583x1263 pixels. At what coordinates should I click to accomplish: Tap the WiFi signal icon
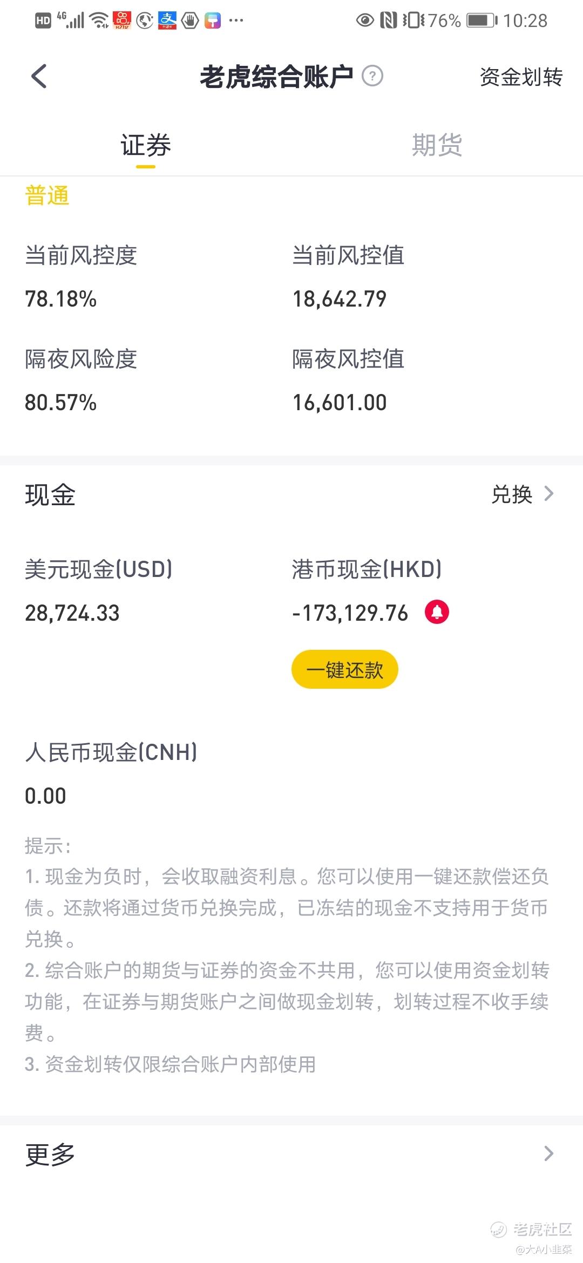coord(99,21)
